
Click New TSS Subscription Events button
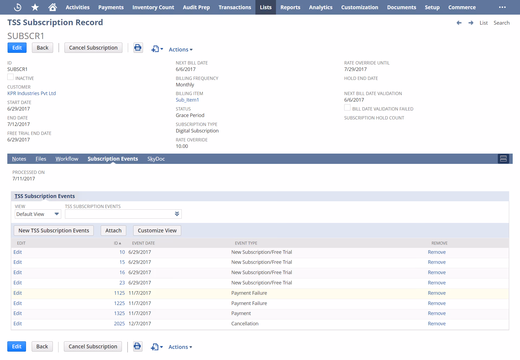point(54,231)
